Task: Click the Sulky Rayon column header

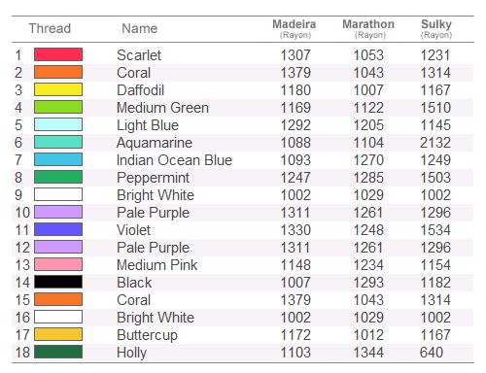Action: coord(436,28)
